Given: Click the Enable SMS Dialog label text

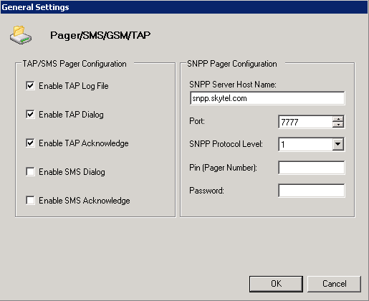Looking at the screenshot, I should click(72, 172).
